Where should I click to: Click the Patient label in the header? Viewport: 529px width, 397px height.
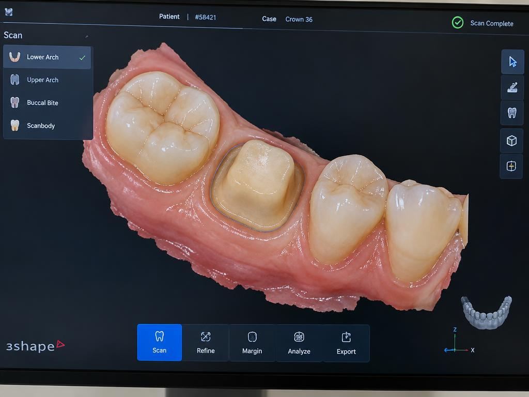[169, 17]
